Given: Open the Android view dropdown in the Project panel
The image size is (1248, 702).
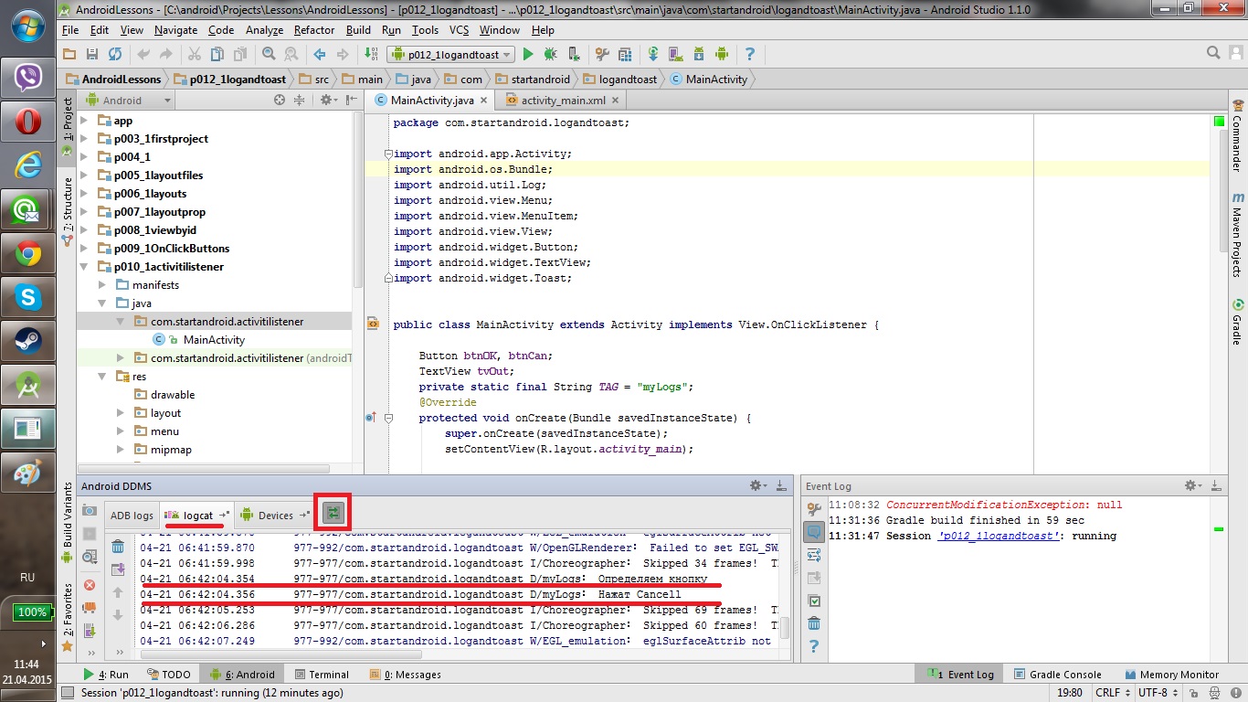Looking at the screenshot, I should pyautogui.click(x=129, y=101).
